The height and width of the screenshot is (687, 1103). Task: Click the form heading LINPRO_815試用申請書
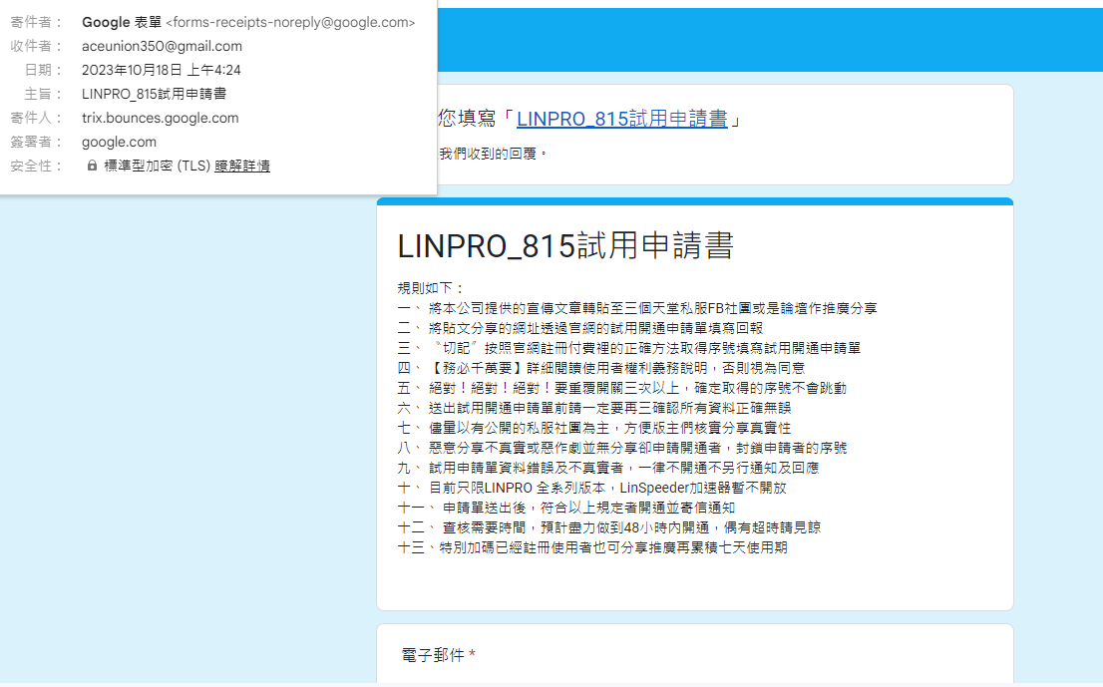pos(565,246)
